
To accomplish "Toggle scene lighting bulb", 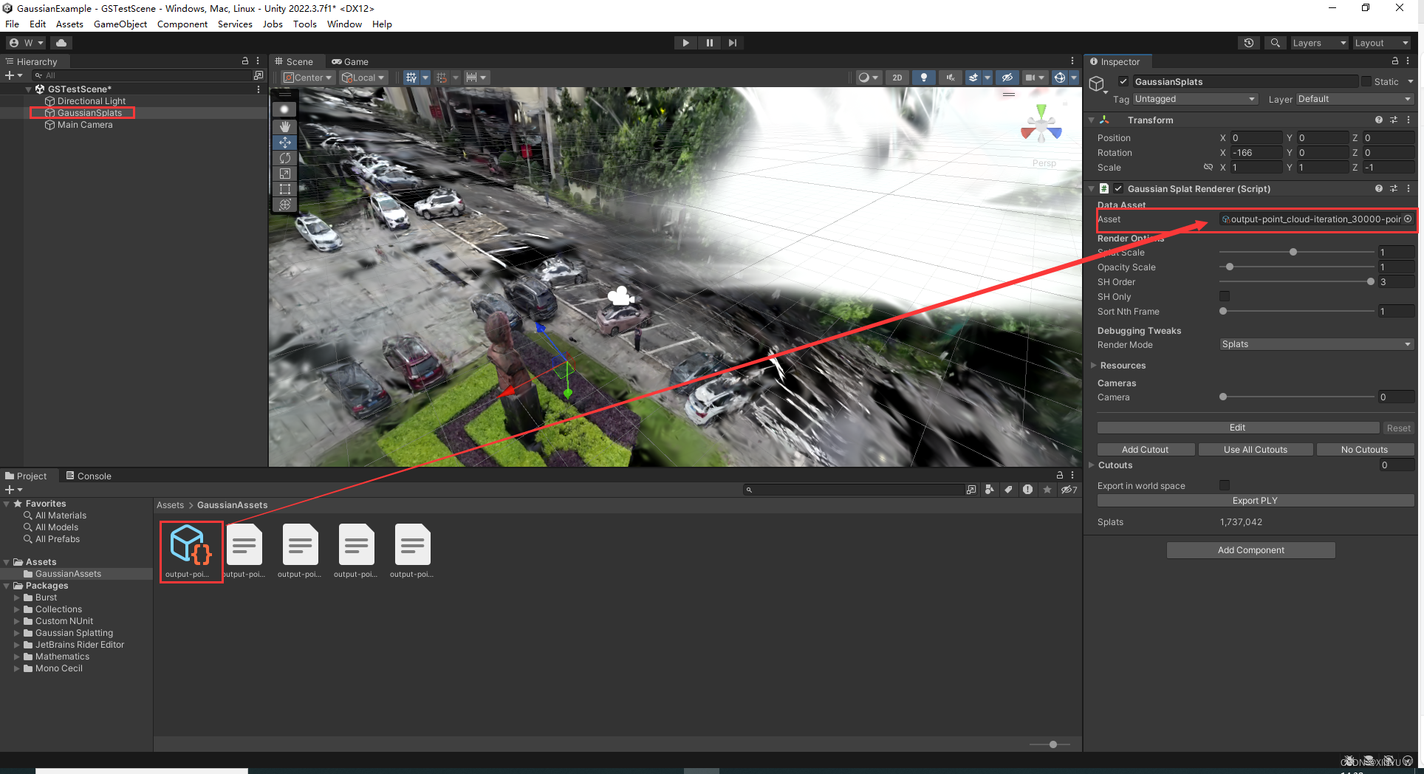I will 923,78.
